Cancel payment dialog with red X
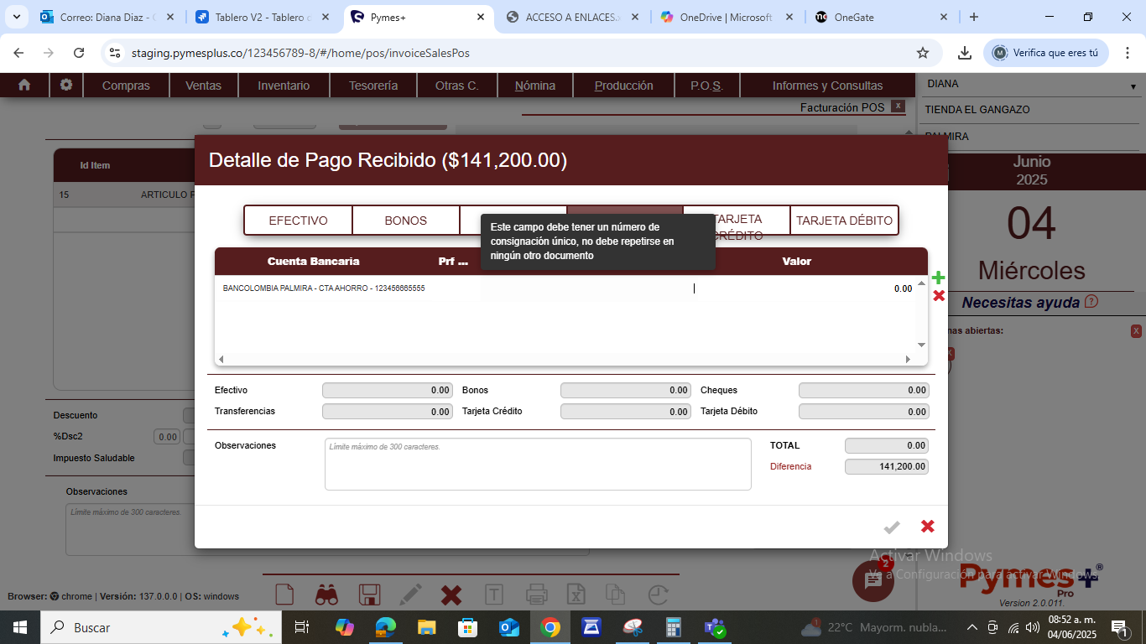The image size is (1146, 644). 927,527
